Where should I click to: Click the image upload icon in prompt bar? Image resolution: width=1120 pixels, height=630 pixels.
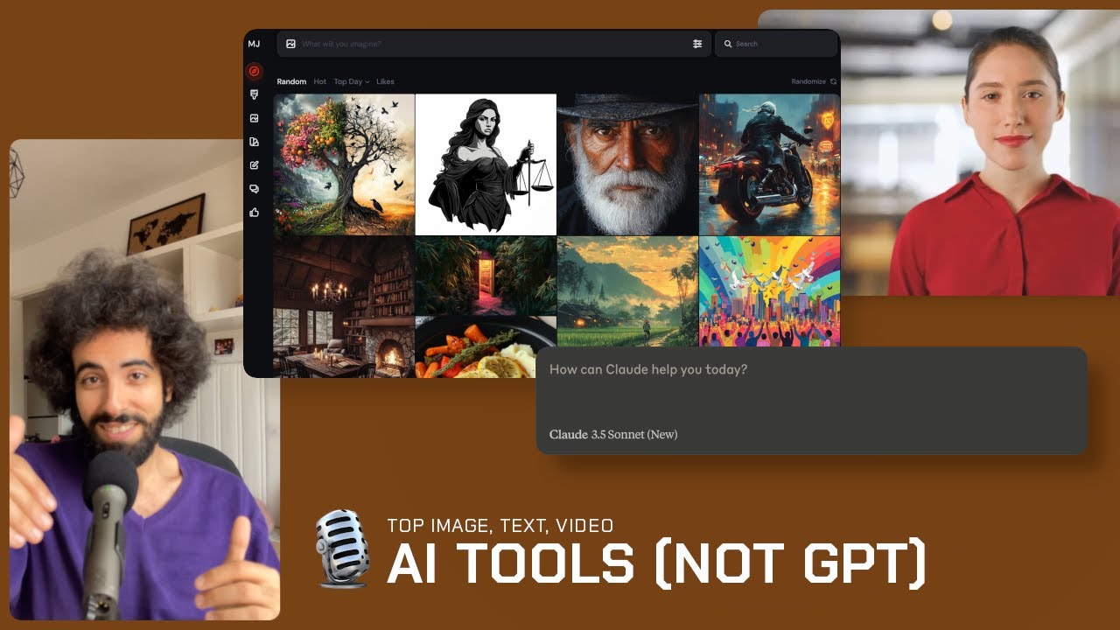[x=290, y=44]
